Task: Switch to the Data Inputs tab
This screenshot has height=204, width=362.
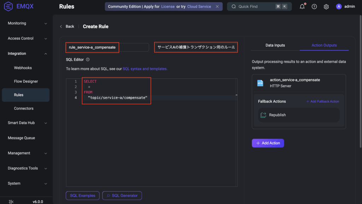Action: coord(275,45)
